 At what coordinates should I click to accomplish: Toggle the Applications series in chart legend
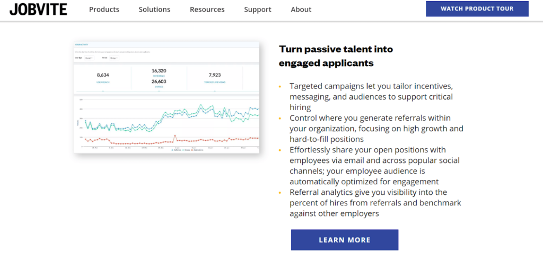point(197,150)
